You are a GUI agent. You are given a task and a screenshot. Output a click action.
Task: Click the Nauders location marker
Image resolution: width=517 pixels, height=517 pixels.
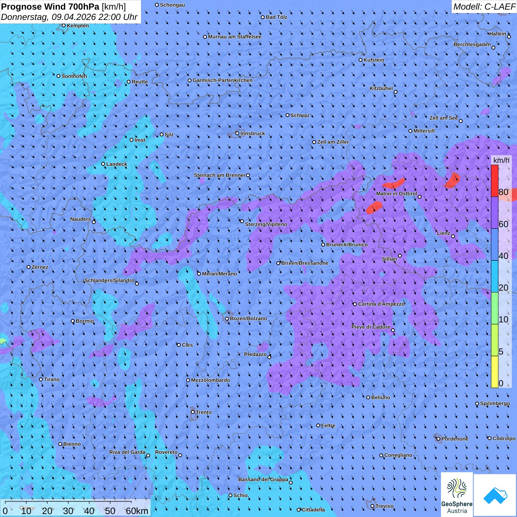click(x=94, y=222)
